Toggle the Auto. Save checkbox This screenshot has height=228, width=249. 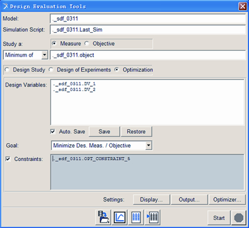tap(53, 132)
